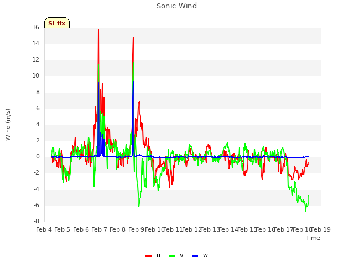Image resolution: width=354 pixels, height=266 pixels.
Task: Click the 14 y-axis tick label
Action: pos(35,43)
